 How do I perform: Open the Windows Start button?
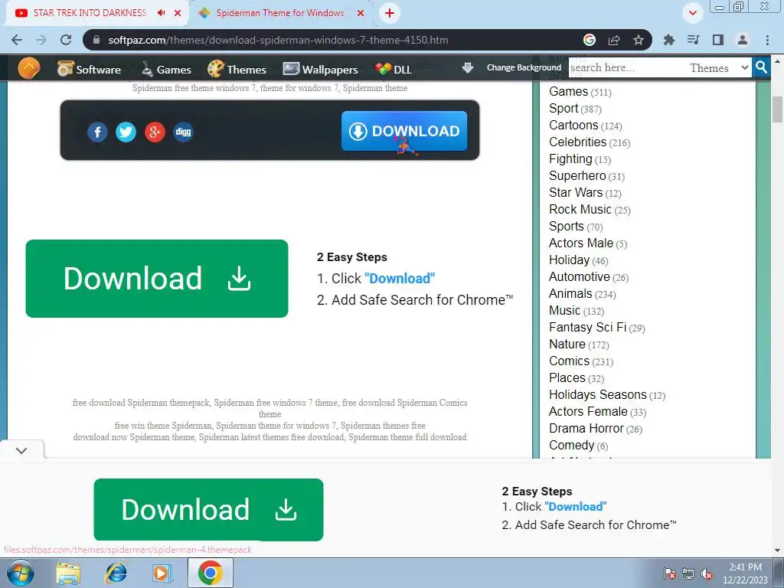21,573
